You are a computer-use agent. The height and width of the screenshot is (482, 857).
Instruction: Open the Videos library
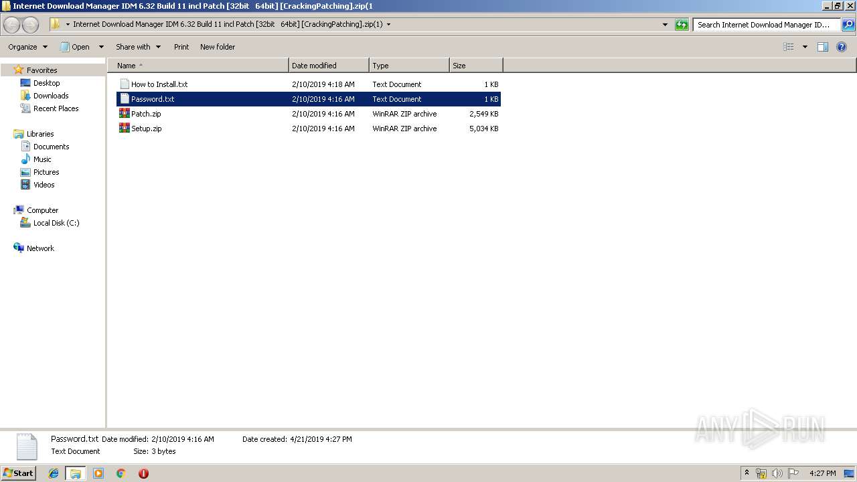(x=44, y=185)
